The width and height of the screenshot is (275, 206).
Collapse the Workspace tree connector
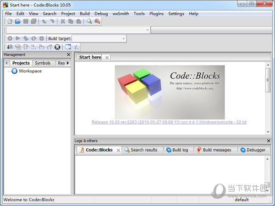pos(9,71)
